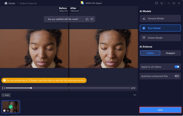Toggle Apply to all videos switch
Image resolution: width=183 pixels, height=116 pixels.
click(177, 67)
